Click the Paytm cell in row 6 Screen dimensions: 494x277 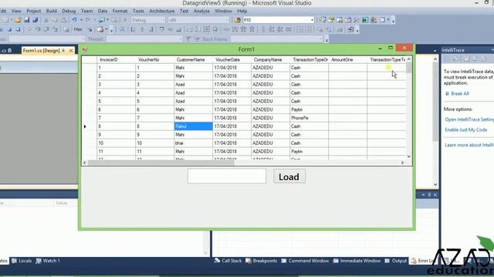click(x=309, y=109)
